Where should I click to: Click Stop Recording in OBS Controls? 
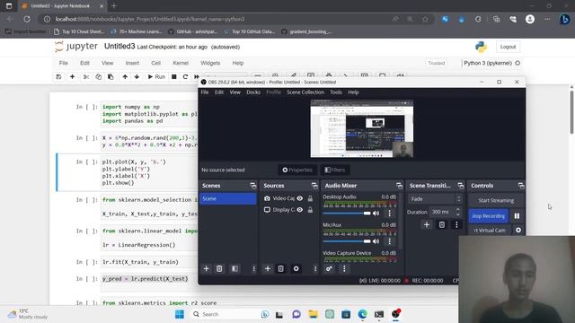tap(489, 216)
